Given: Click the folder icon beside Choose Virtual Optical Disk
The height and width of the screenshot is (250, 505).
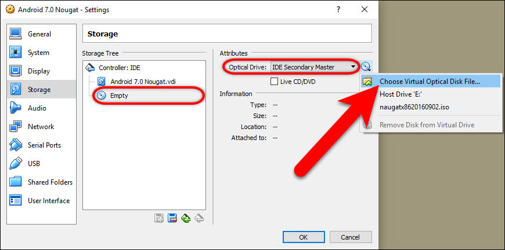Looking at the screenshot, I should click(x=367, y=82).
